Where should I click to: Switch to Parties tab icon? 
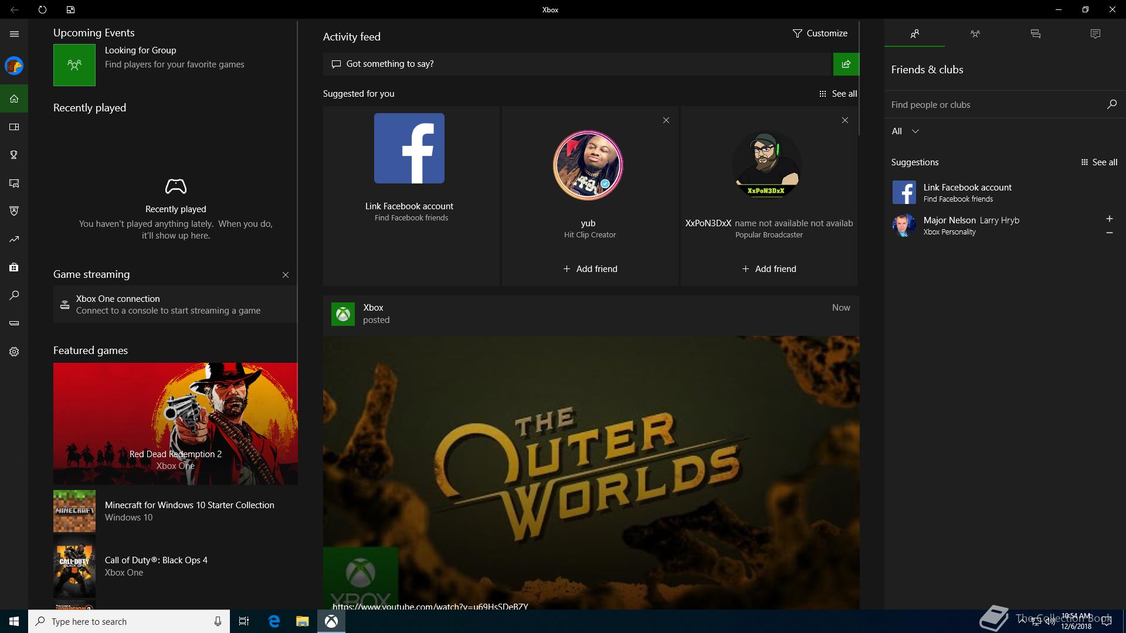pyautogui.click(x=975, y=34)
